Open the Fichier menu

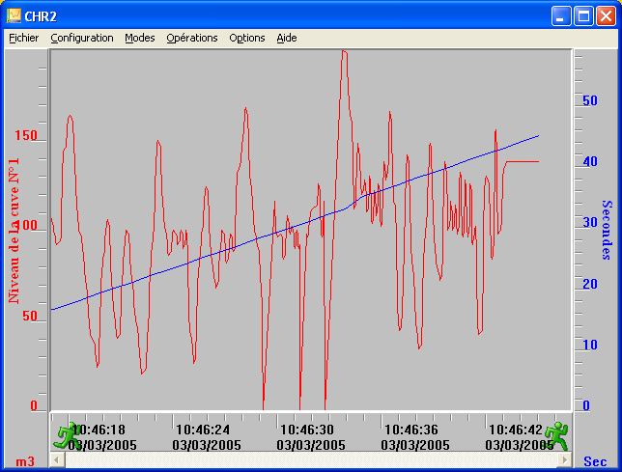point(23,38)
